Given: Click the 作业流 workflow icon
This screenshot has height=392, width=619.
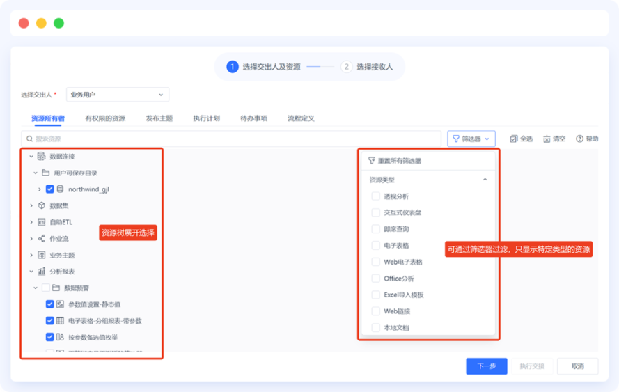Looking at the screenshot, I should 42,239.
